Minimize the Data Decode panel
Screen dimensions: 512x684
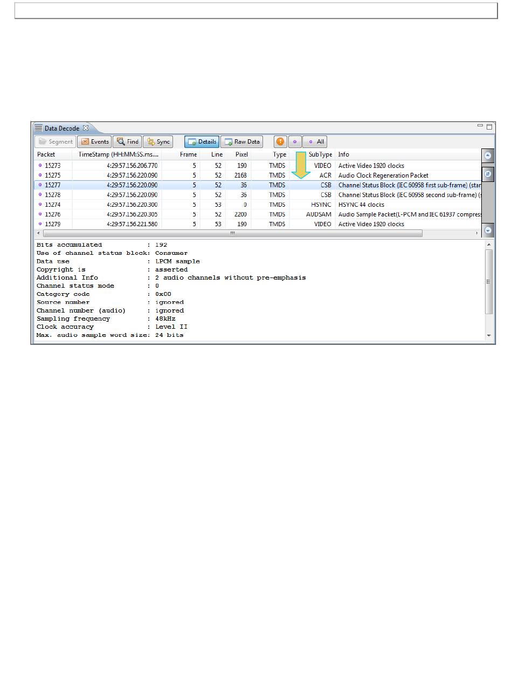coord(480,126)
